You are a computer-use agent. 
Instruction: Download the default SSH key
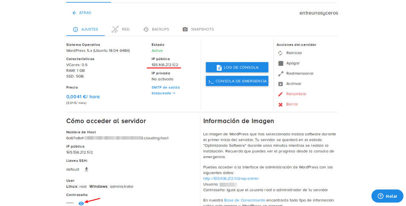(86, 169)
